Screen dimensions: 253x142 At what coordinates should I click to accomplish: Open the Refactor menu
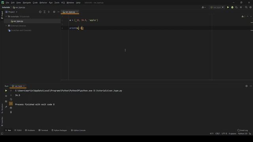(43, 3)
